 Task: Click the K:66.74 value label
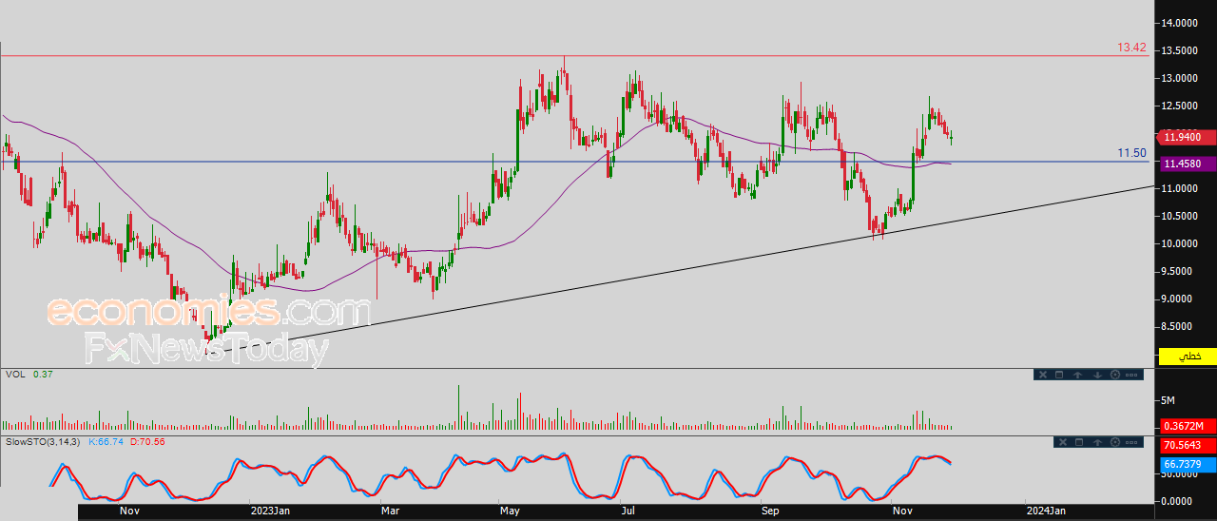click(107, 442)
